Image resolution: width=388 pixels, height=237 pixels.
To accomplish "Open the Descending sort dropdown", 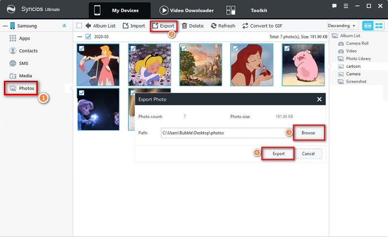I will [x=343, y=26].
